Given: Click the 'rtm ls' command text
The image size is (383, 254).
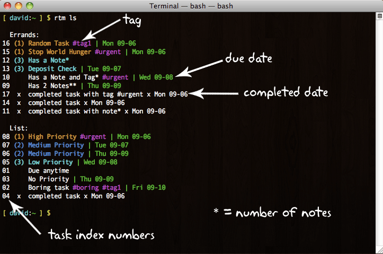Looking at the screenshot, I should tap(65, 18).
